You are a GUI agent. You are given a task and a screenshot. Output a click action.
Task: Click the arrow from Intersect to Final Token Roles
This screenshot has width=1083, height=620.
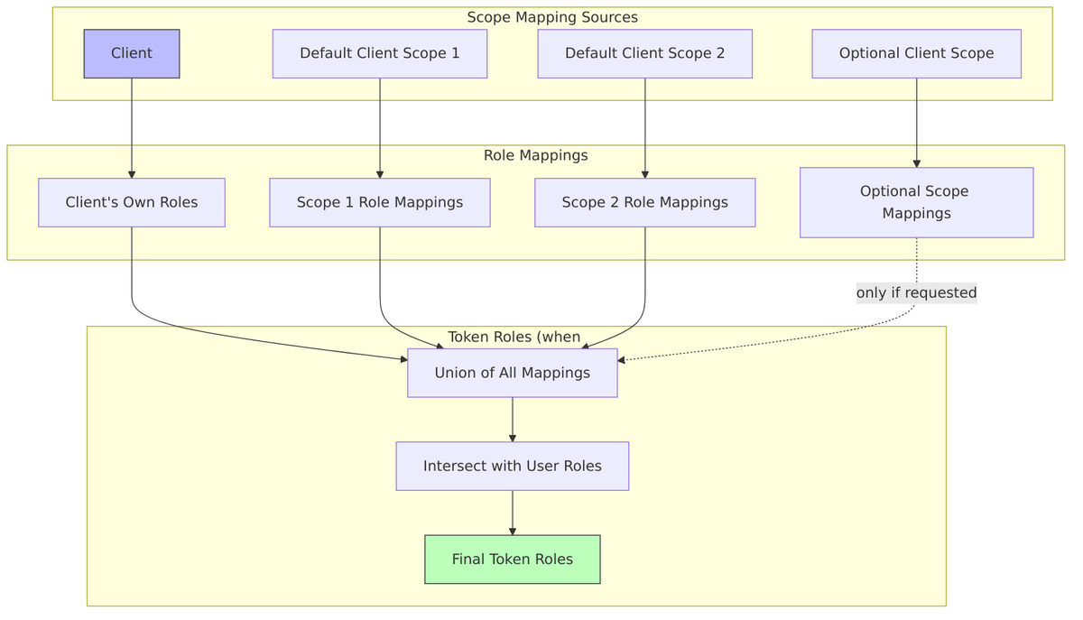(x=513, y=512)
